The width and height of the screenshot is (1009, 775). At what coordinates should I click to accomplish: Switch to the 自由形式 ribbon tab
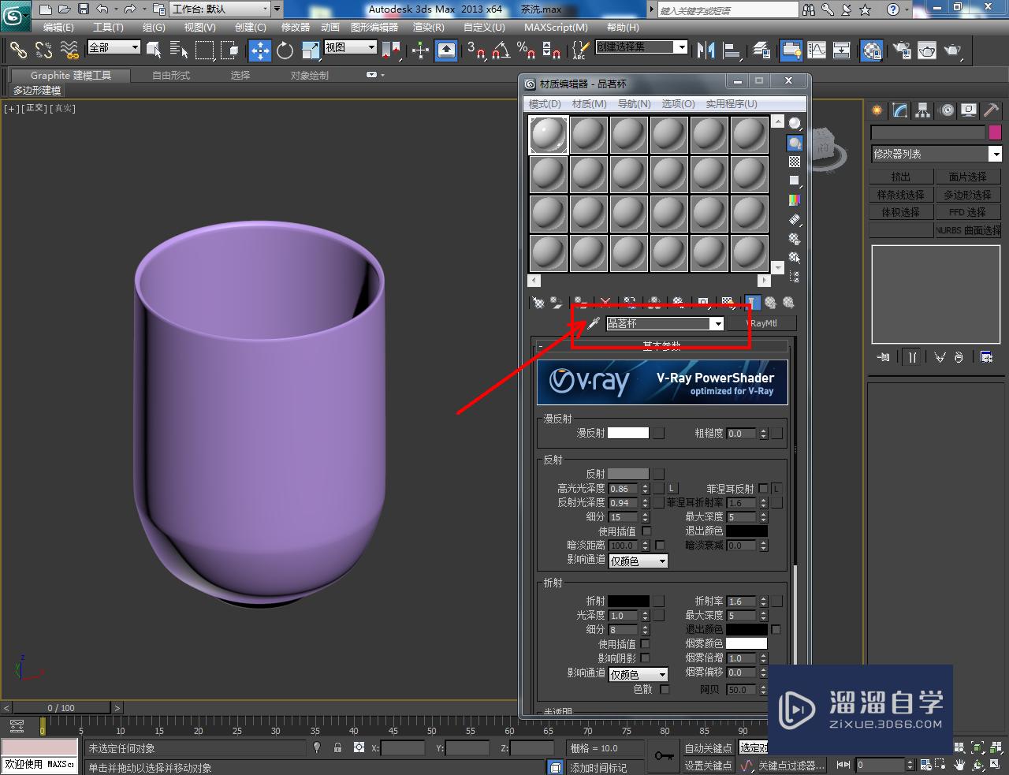click(171, 76)
